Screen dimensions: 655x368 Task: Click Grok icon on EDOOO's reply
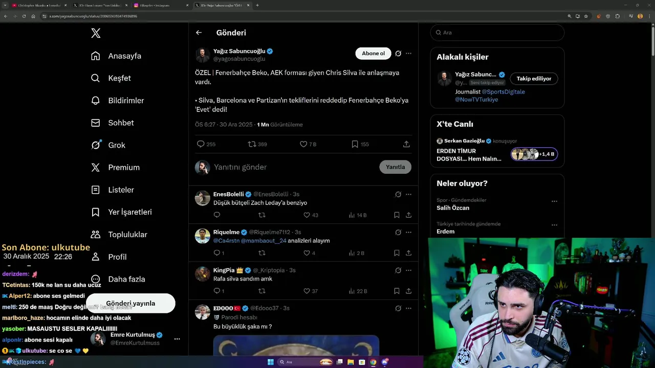[x=398, y=308]
